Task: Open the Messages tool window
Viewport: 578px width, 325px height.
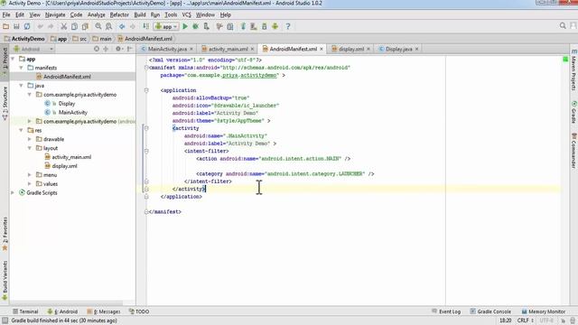Action: (x=104, y=311)
